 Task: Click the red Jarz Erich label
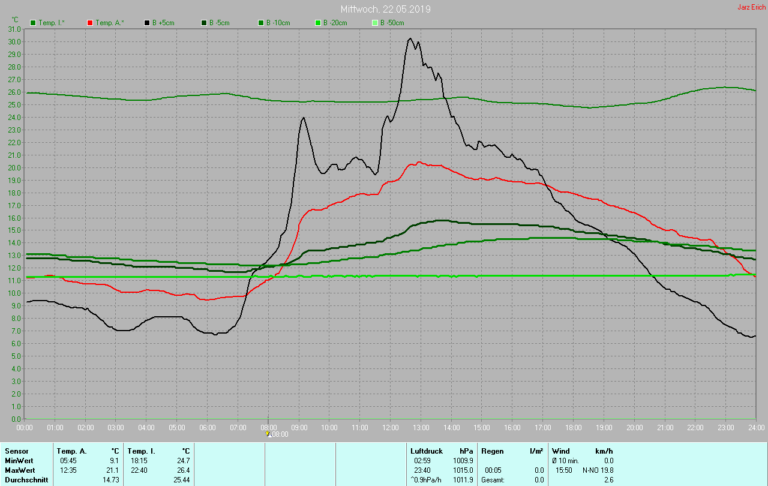751,7
